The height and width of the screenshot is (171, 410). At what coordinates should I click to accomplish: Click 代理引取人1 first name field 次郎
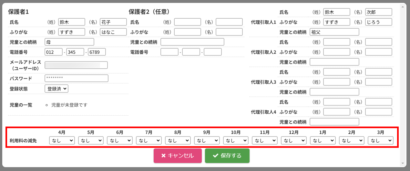tap(379, 12)
